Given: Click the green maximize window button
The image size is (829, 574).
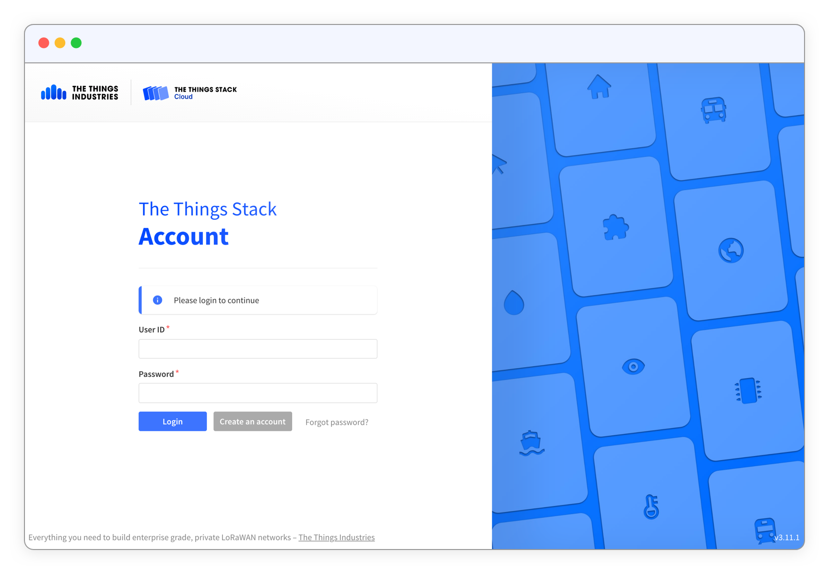Looking at the screenshot, I should coord(76,43).
